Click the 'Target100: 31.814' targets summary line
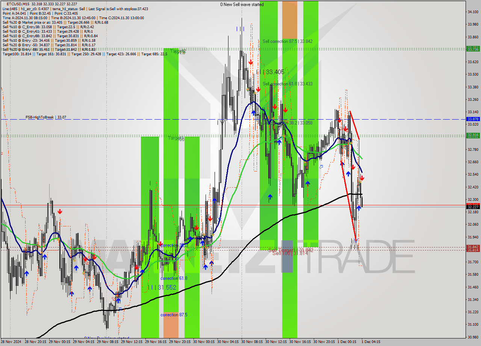 tap(85, 54)
